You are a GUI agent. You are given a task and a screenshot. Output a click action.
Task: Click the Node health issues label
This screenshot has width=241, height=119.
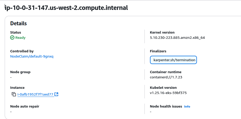coord(166,107)
